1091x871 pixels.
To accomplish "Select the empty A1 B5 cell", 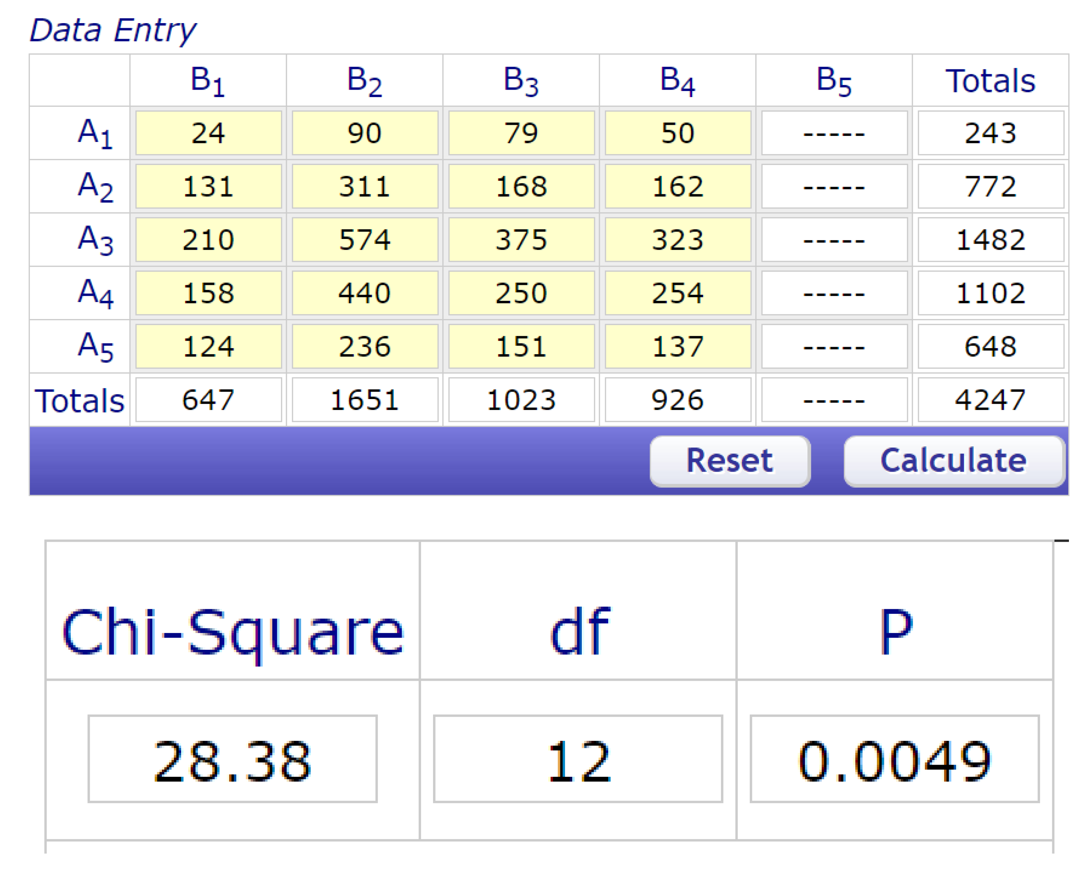I will 834,133.
